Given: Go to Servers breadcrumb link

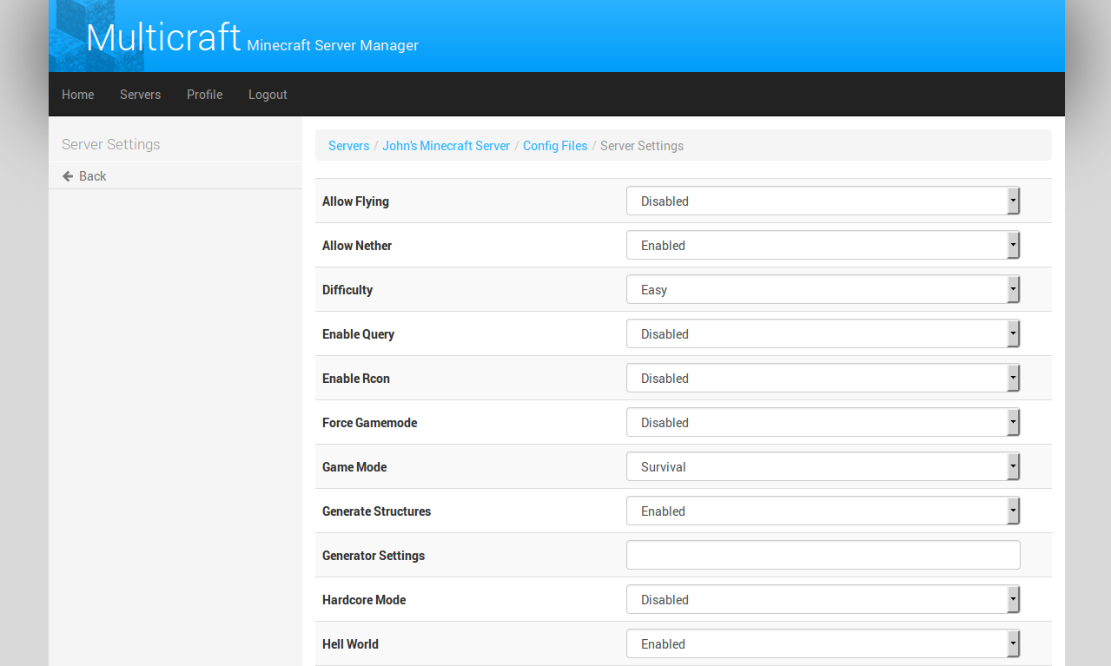Looking at the screenshot, I should (x=348, y=146).
